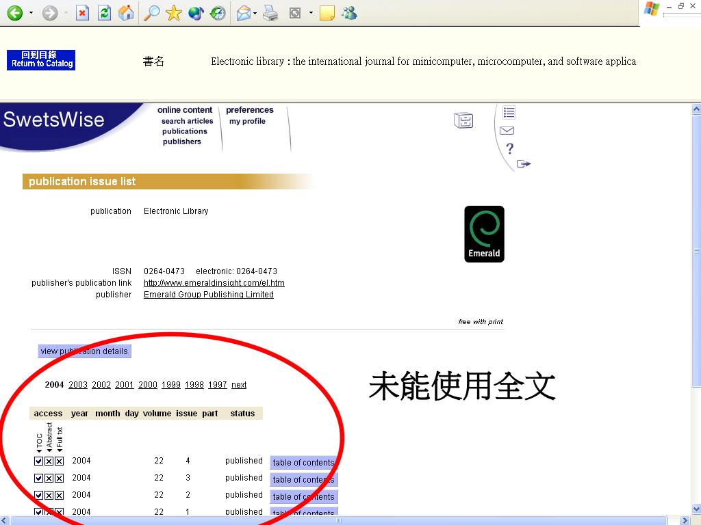701x525 pixels.
Task: Open dropdown arrow beside grey square icon
Action: point(311,13)
